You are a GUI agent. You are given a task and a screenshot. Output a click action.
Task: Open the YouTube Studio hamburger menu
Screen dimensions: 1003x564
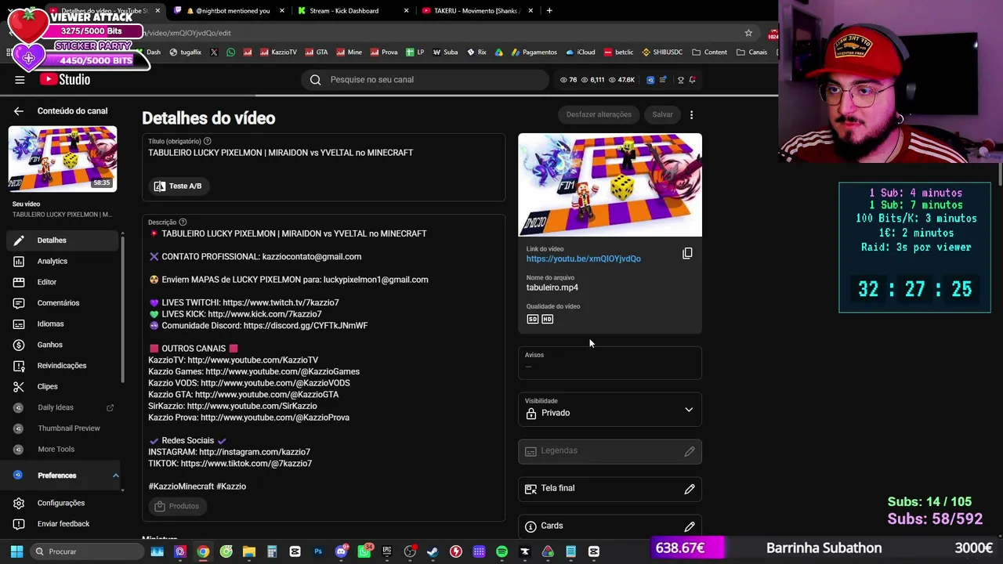(x=20, y=79)
